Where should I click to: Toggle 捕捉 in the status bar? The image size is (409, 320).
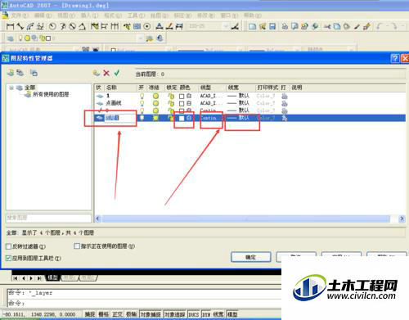[x=90, y=314]
